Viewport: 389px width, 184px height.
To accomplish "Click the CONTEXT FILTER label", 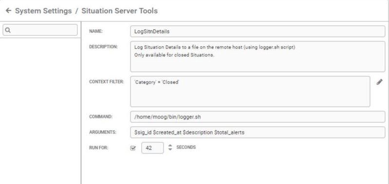I will click(107, 82).
